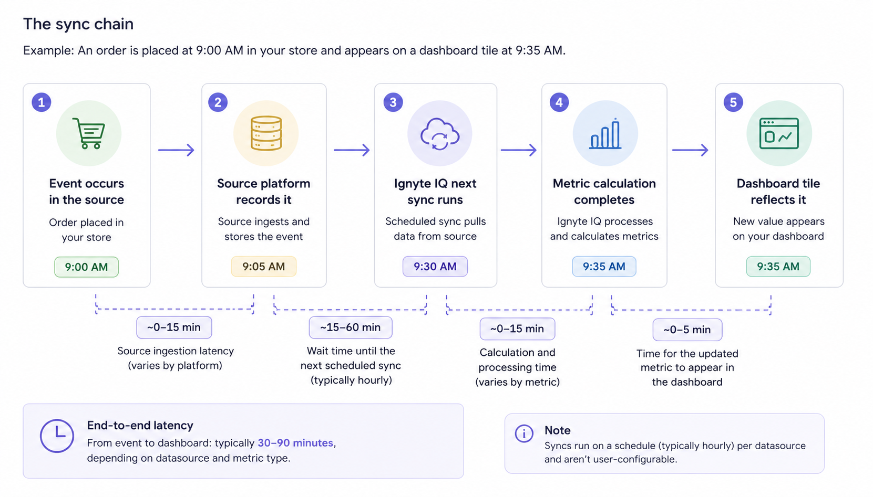Click 'Source platform records it' title
Viewport: 873px width, 497px height.
[264, 192]
